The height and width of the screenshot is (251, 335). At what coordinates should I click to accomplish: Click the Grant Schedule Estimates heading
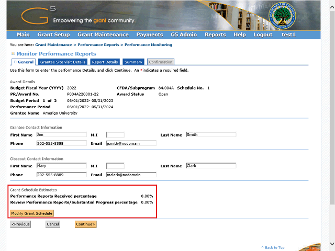point(33,190)
